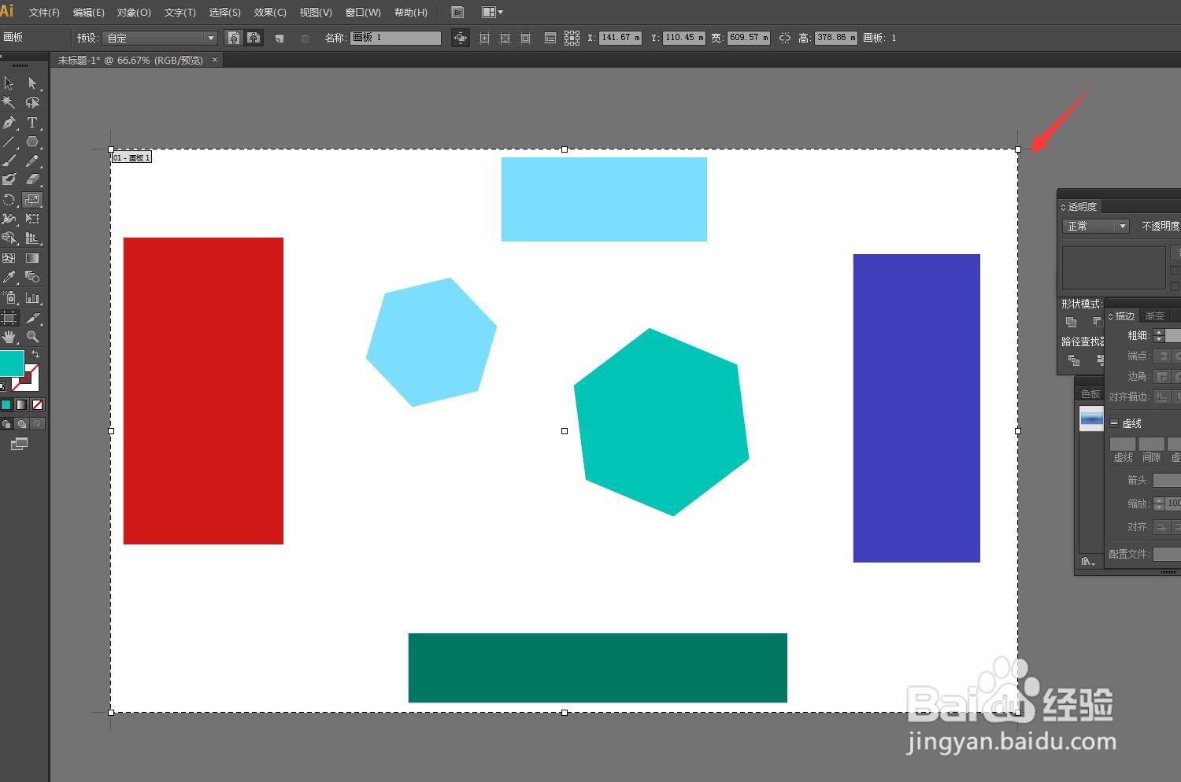Activate the Rotate tool
1181x782 pixels.
click(x=9, y=200)
